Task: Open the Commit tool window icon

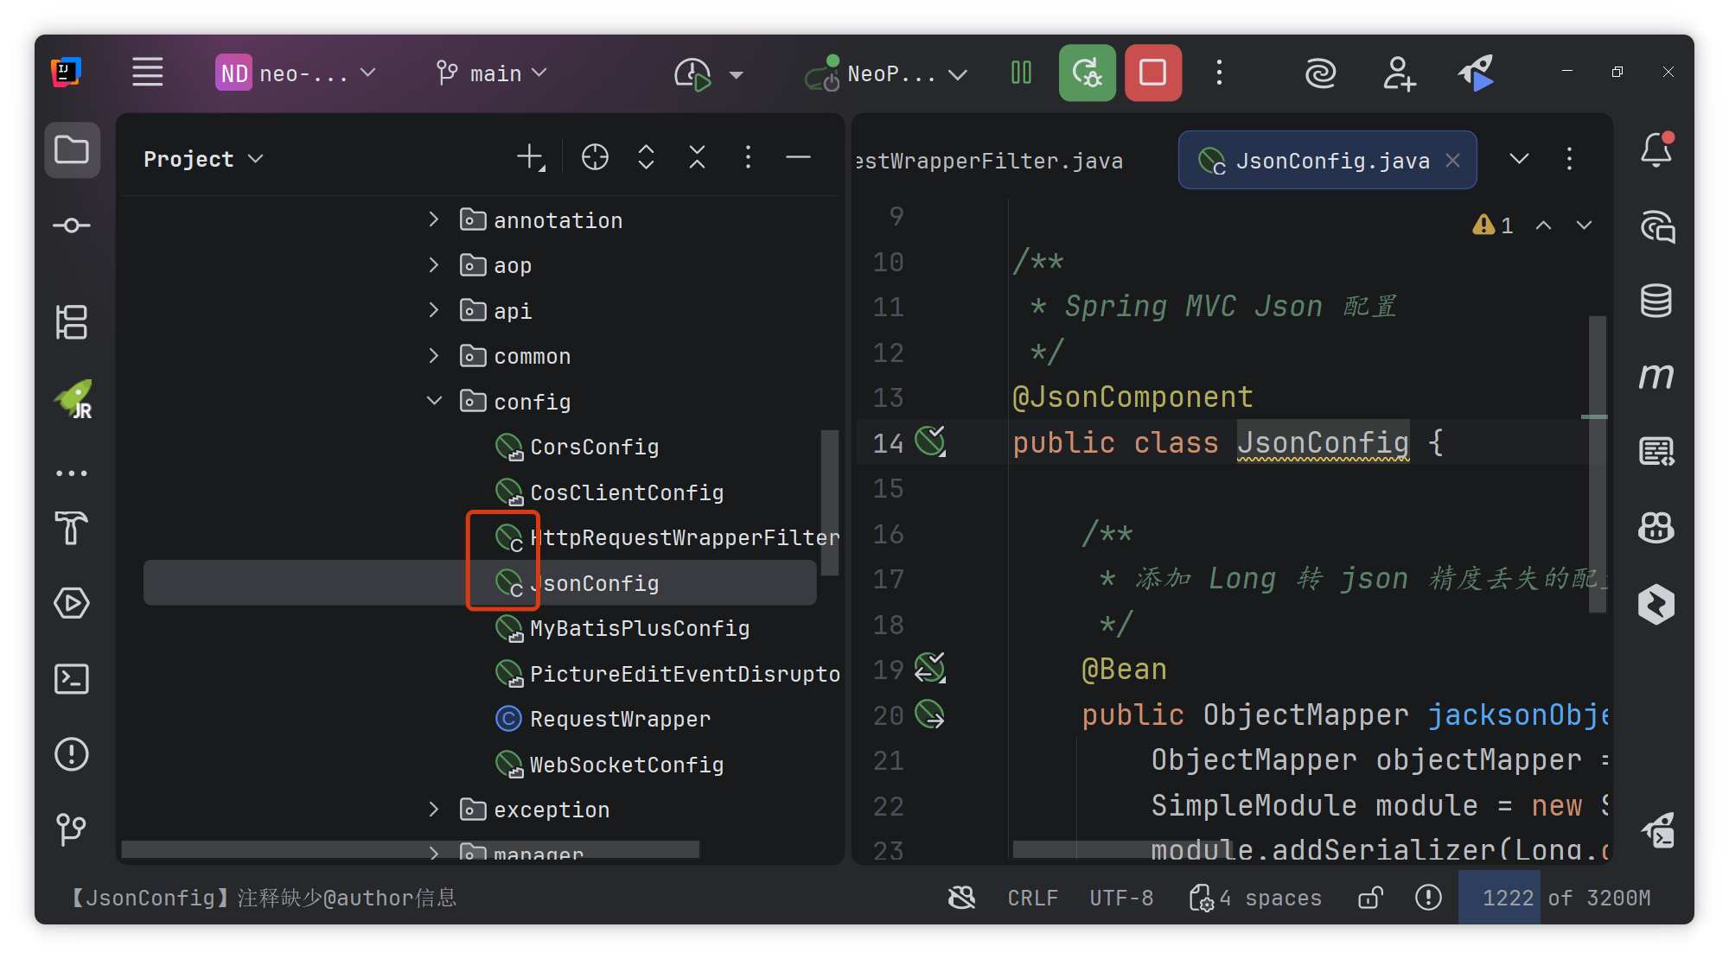Action: coord(72,225)
